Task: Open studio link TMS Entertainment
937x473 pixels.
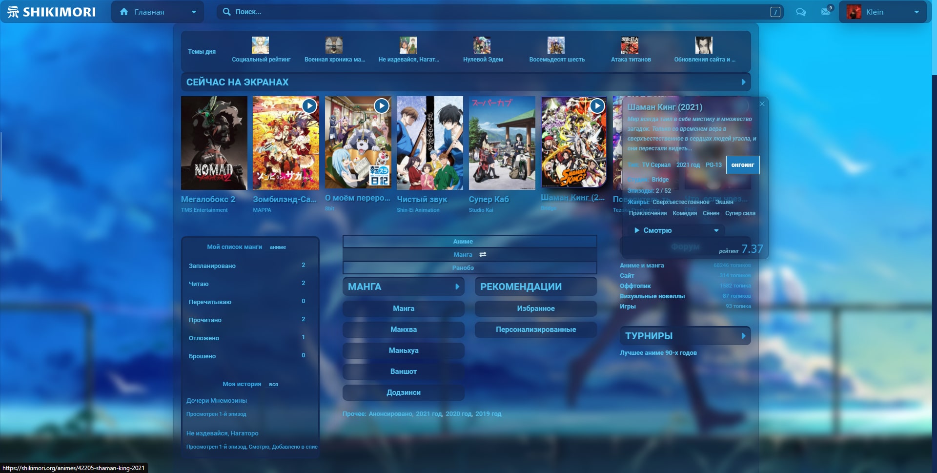Action: click(204, 210)
